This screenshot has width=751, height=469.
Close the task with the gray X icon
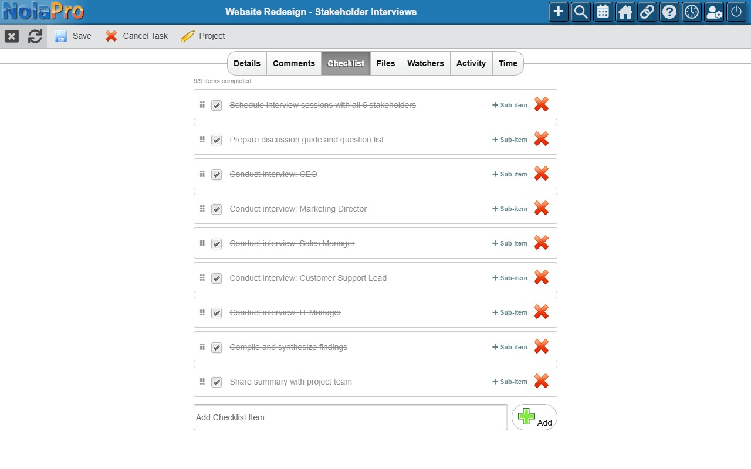(x=12, y=36)
